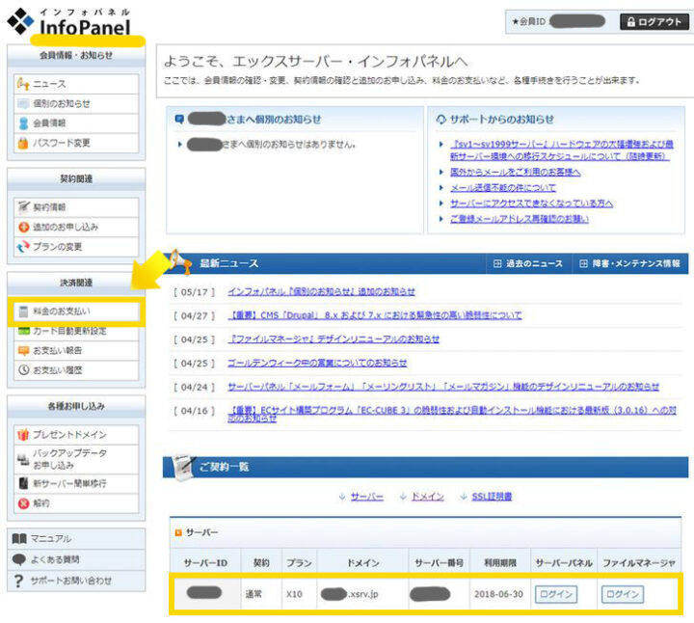Select プレゼントドメイン menu item

point(76,435)
